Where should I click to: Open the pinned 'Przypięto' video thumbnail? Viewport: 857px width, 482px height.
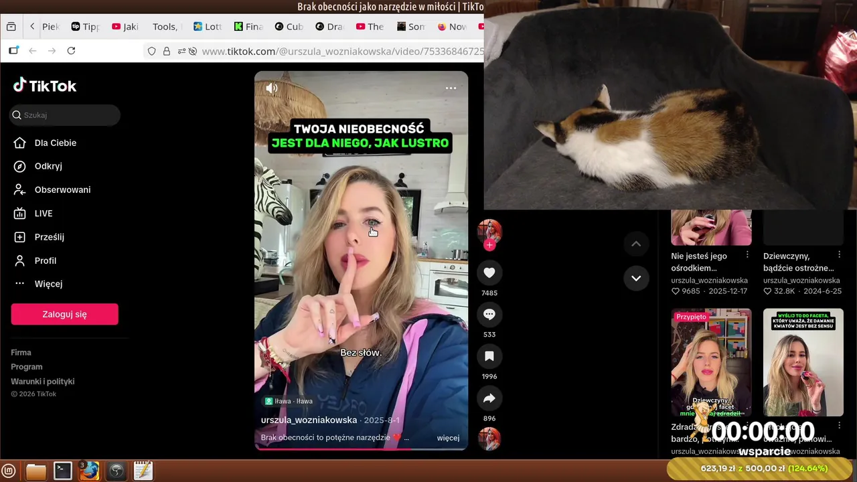711,362
